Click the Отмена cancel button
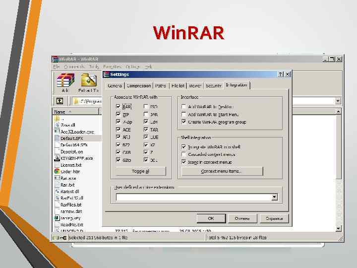This screenshot has width=357, height=268. (242, 218)
